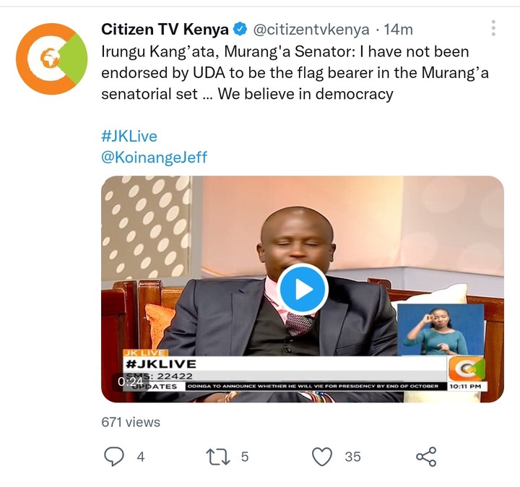This screenshot has width=520, height=487.
Task: Retweet using the retweet arrows icon
Action: [x=218, y=457]
